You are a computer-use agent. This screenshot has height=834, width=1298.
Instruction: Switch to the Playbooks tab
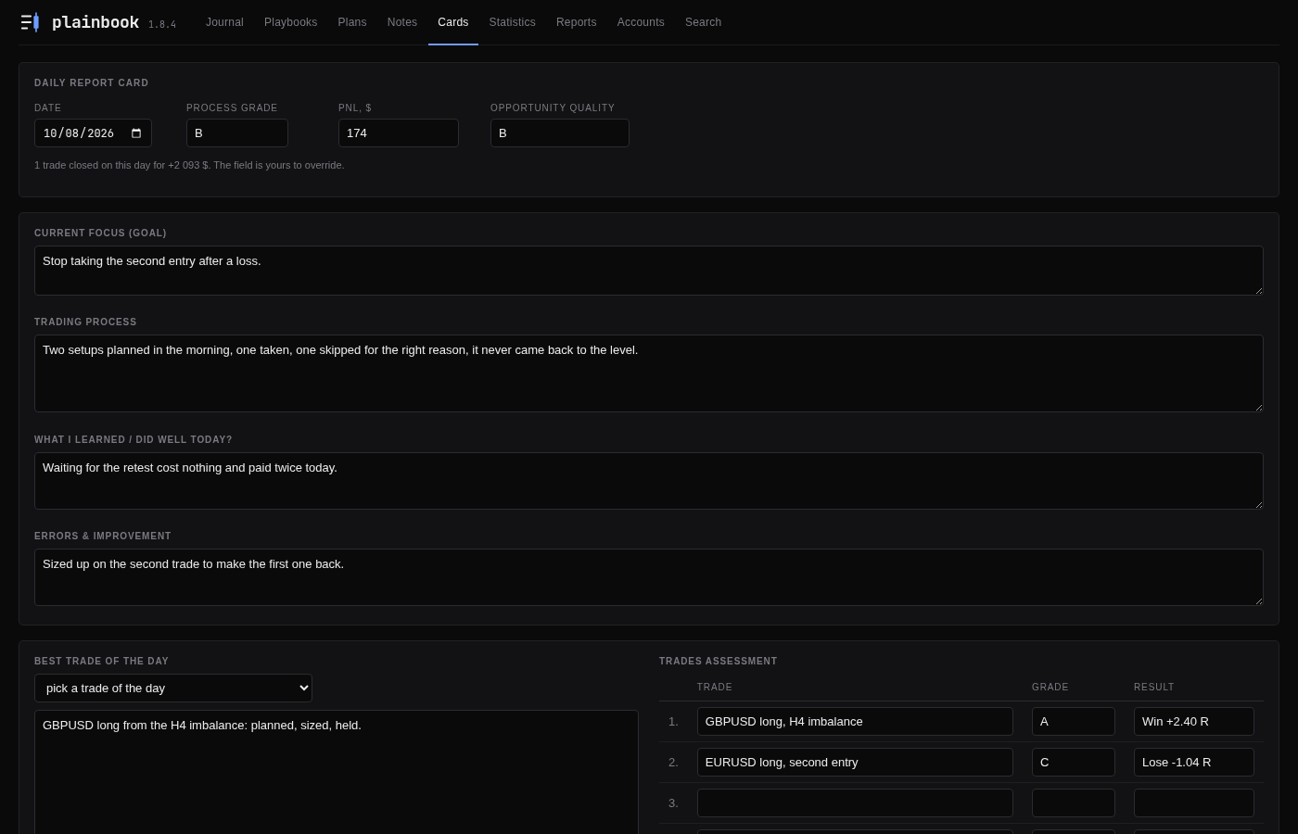pyautogui.click(x=290, y=22)
